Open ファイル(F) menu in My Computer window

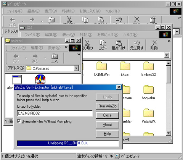[x=14, y=11]
